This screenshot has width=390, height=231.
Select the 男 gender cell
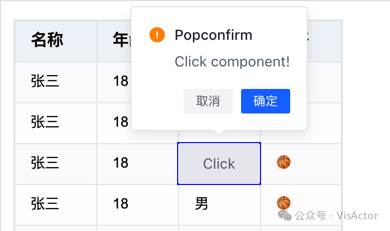click(202, 204)
